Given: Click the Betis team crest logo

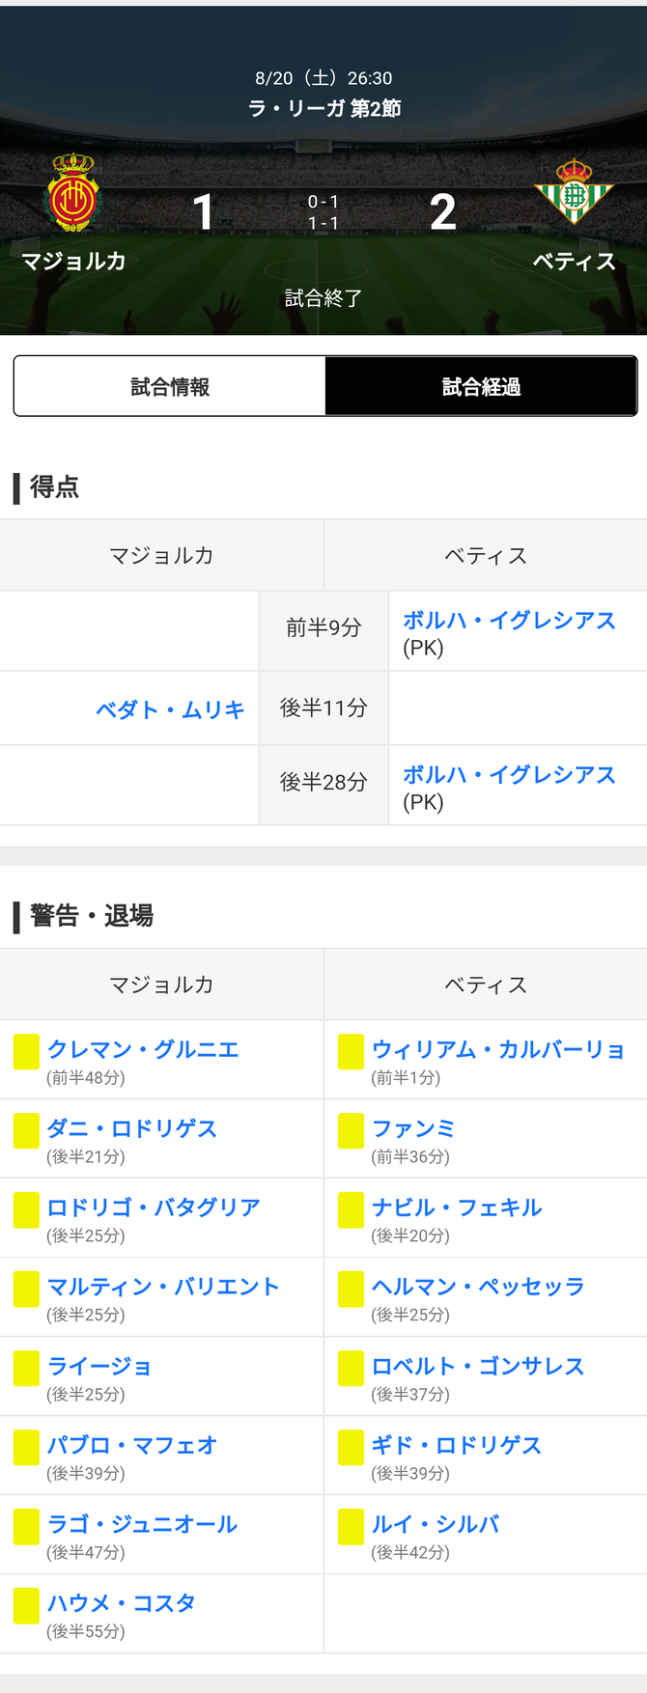Looking at the screenshot, I should pos(574,192).
